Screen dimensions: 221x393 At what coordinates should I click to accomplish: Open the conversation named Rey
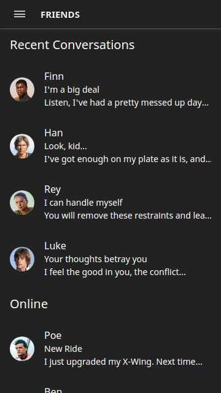click(x=110, y=203)
